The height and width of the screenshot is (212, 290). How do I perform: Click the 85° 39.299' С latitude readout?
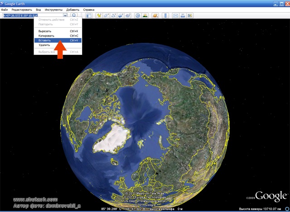click(111, 209)
